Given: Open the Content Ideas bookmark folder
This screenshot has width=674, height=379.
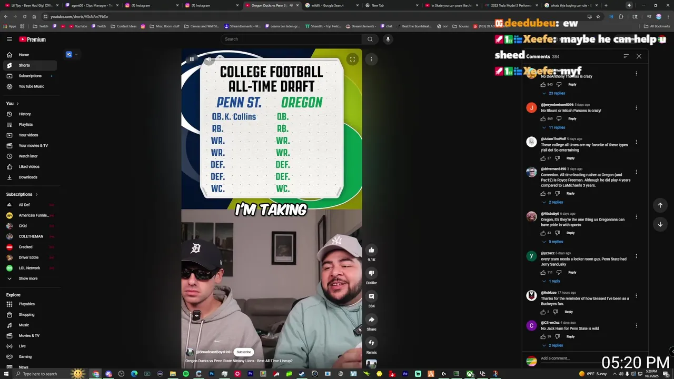Looking at the screenshot, I should pyautogui.click(x=124, y=26).
